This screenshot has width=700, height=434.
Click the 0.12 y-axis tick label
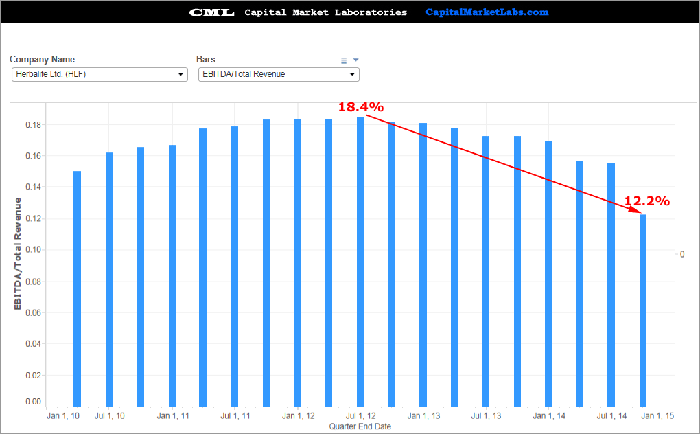[33, 219]
